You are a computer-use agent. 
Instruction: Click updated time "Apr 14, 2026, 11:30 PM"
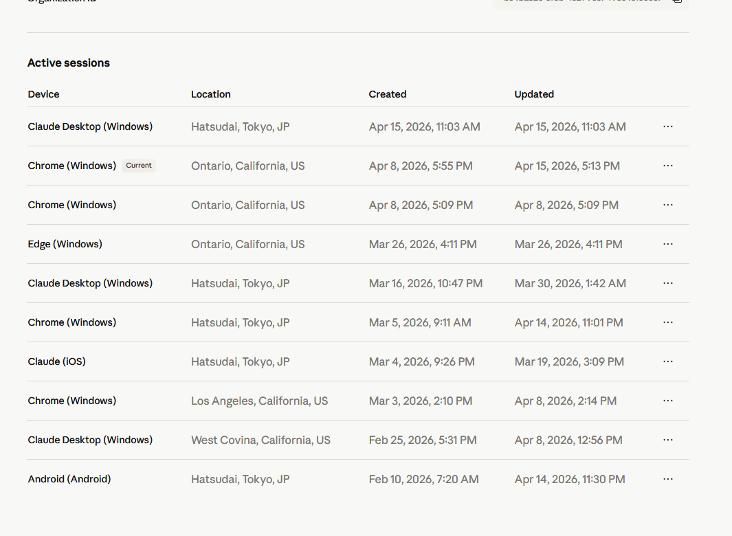pos(570,480)
